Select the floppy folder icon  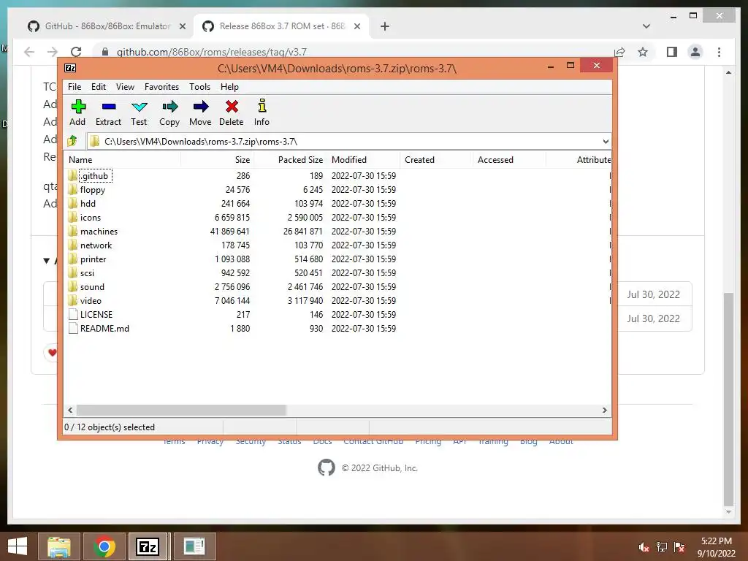point(72,189)
